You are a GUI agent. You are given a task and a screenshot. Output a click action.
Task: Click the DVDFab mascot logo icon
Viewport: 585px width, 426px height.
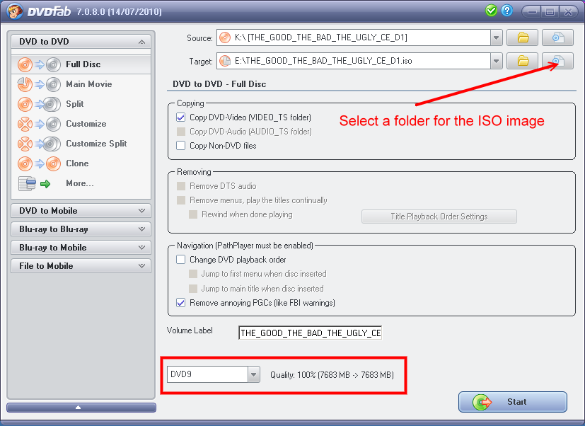click(15, 11)
